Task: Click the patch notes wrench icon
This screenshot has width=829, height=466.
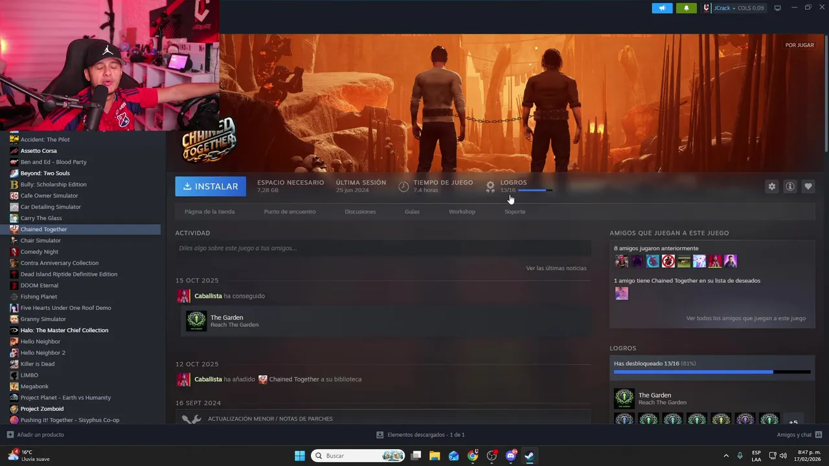Action: 191,419
